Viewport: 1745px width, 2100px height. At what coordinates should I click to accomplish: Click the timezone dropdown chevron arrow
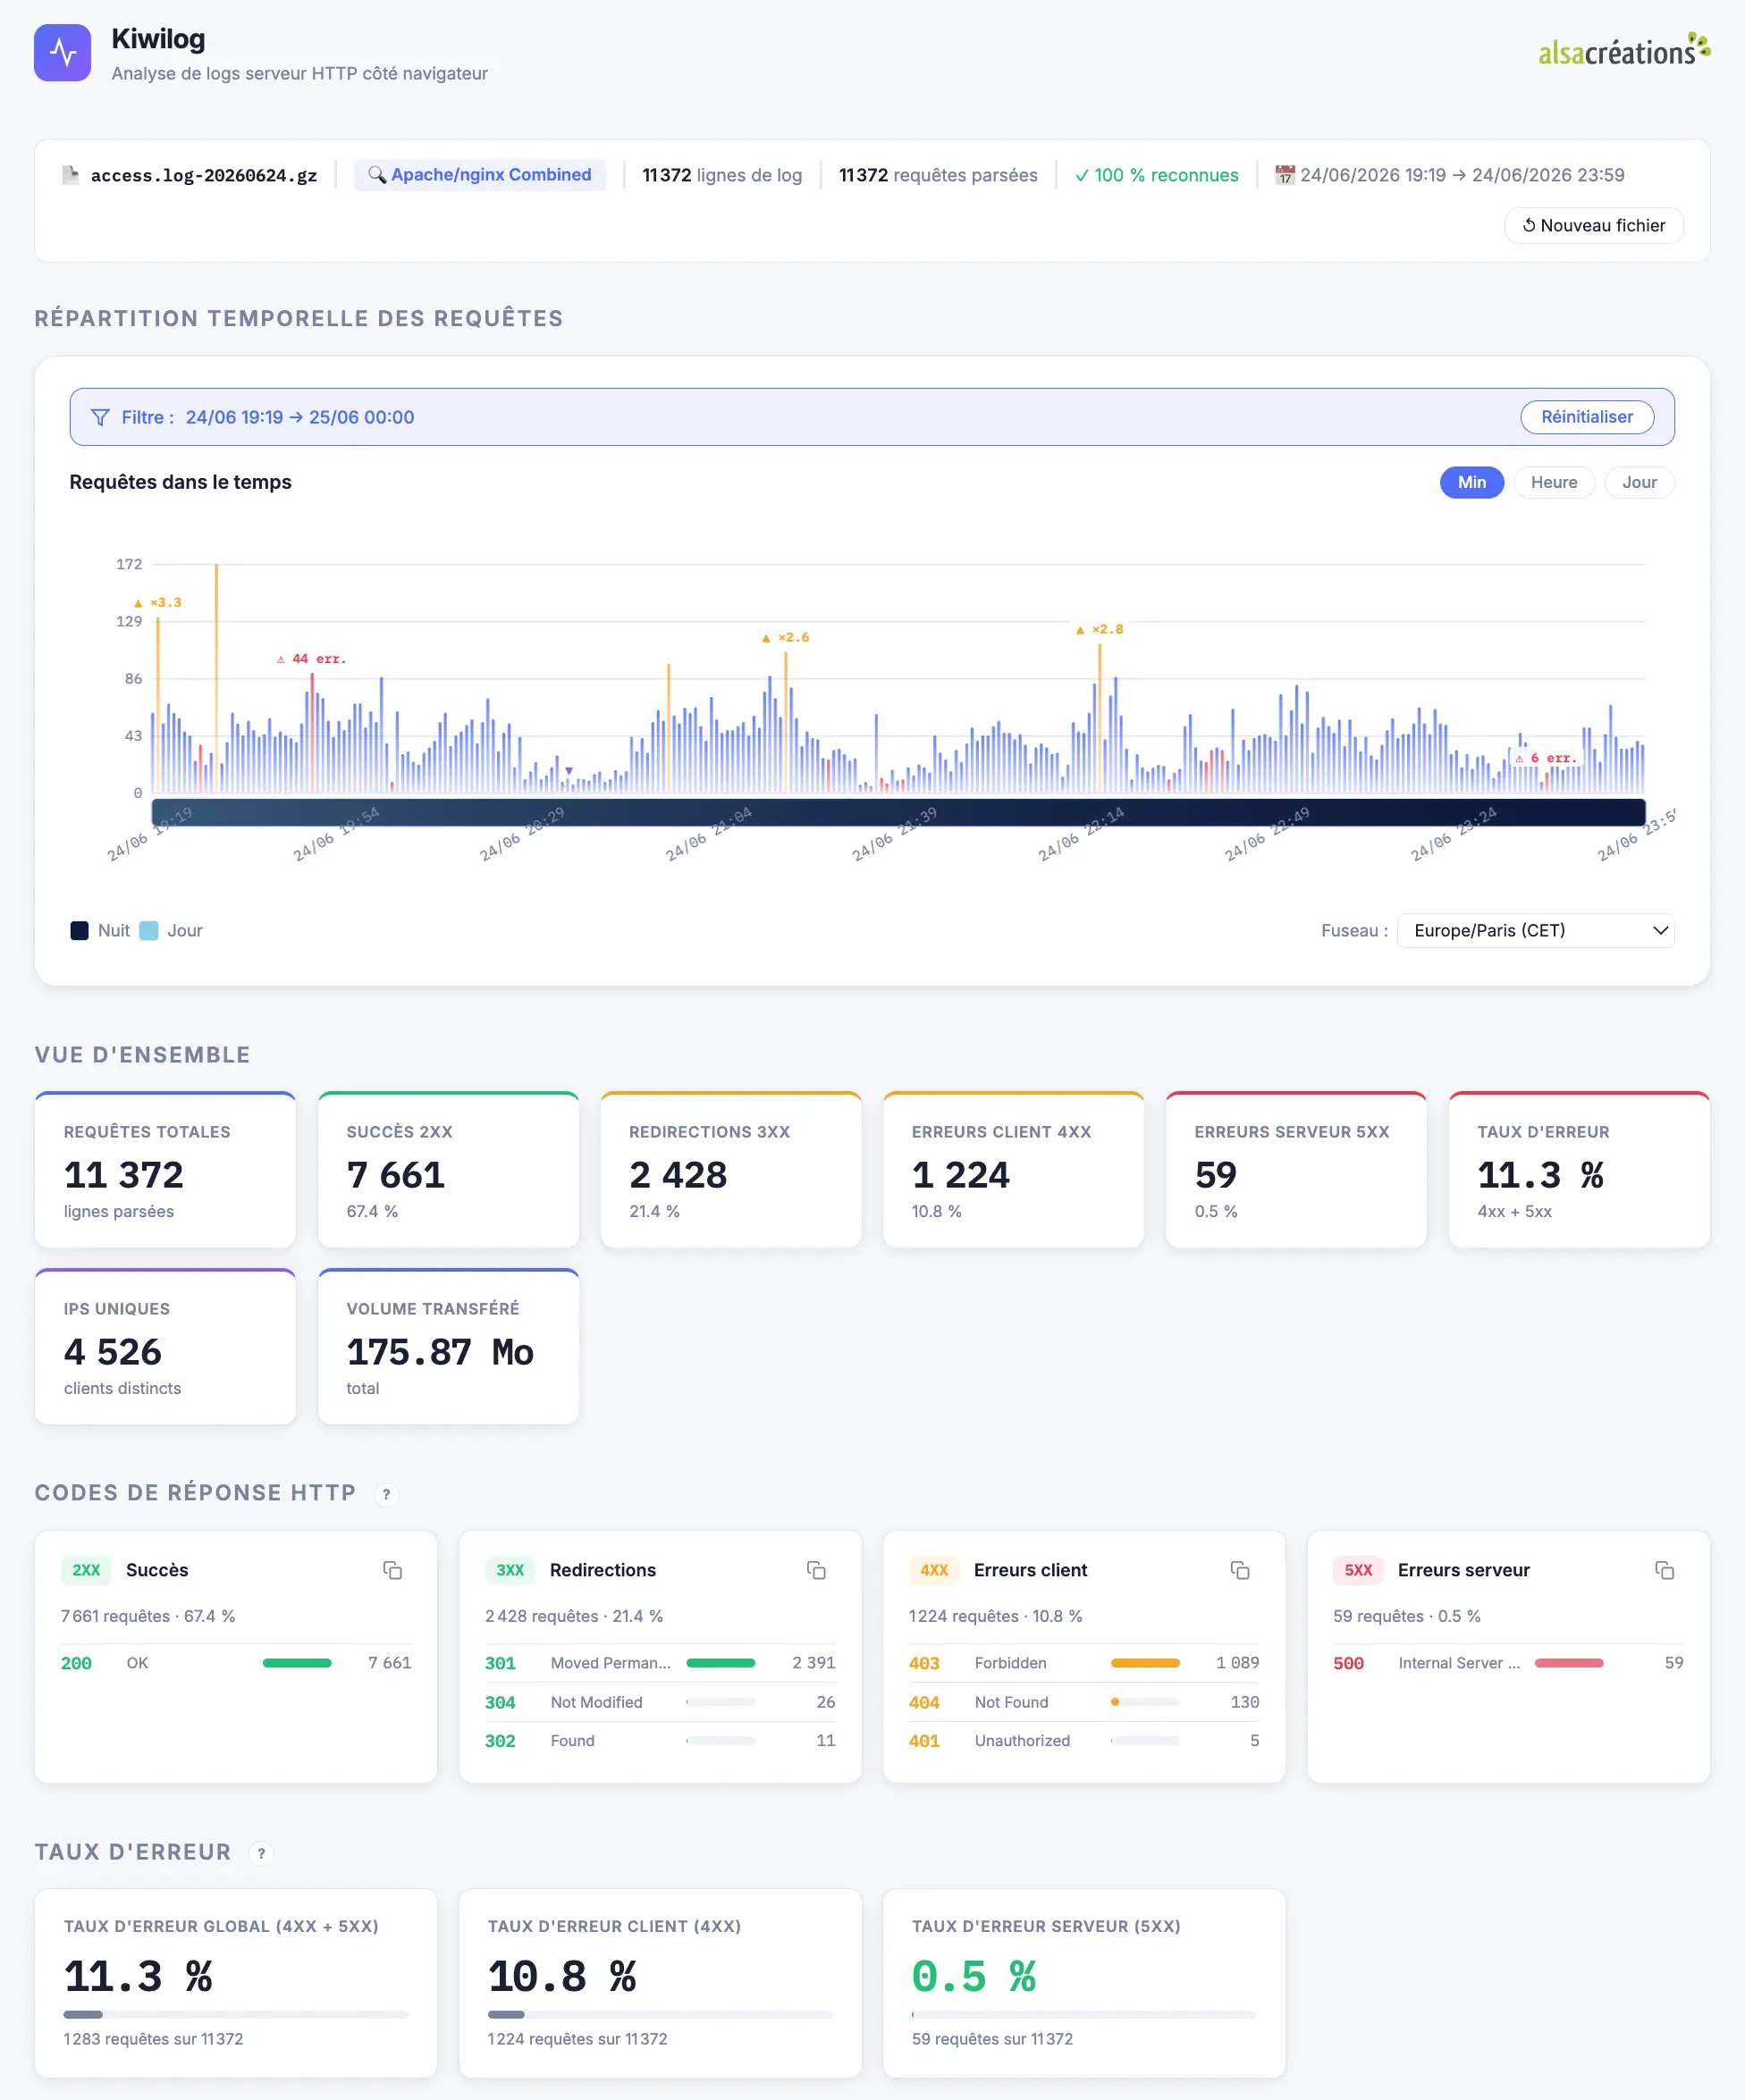point(1660,930)
